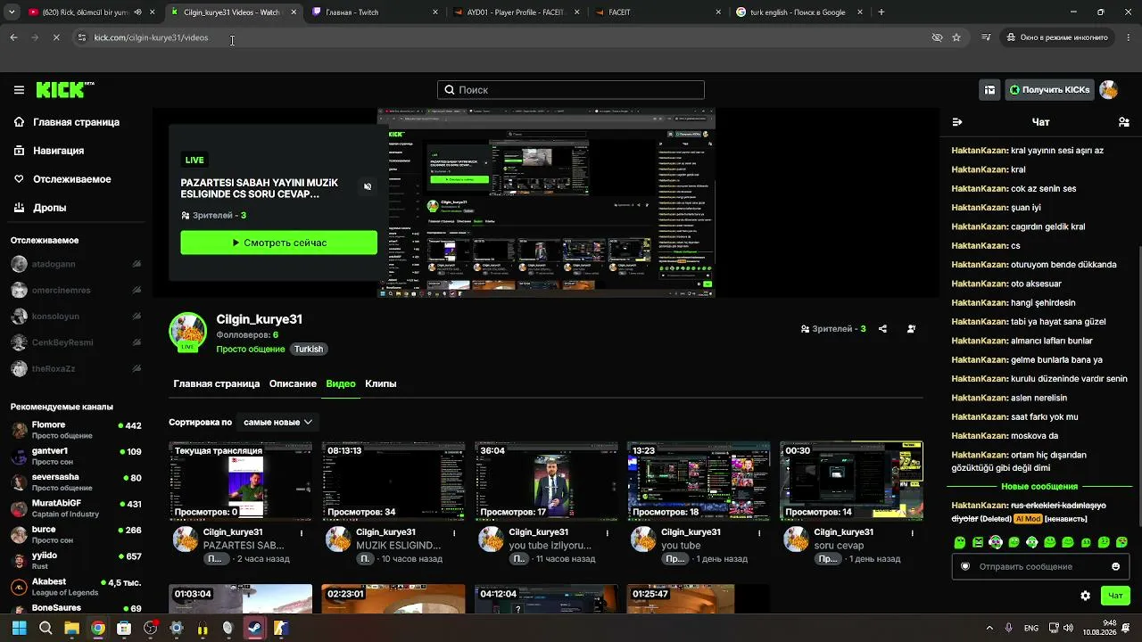Click the Turkish language tag
This screenshot has height=642, width=1142.
point(309,350)
